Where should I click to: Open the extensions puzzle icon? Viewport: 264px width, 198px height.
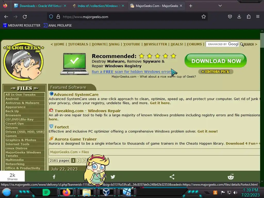[249, 17]
